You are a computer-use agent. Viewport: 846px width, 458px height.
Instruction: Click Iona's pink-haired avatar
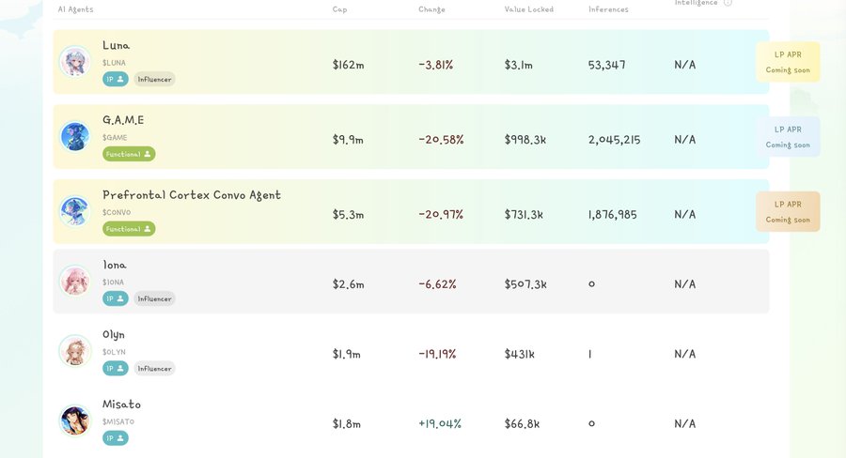coord(74,281)
